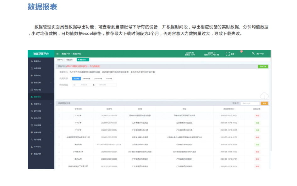Image resolution: width=297 pixels, height=186 pixels.
Task: Check row with device 2020051203100003
Action: (59, 123)
